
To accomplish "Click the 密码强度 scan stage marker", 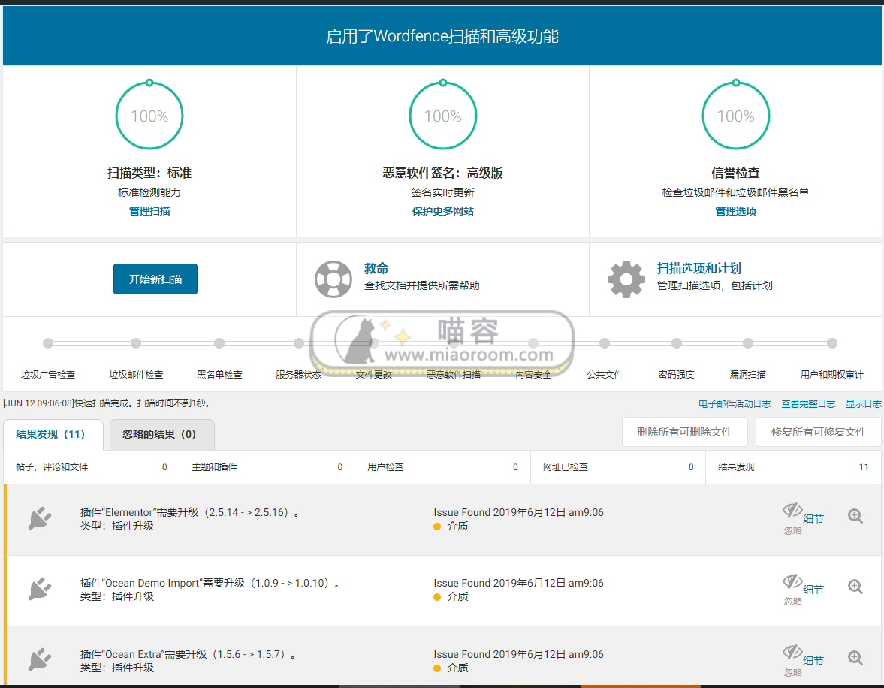I will [677, 342].
